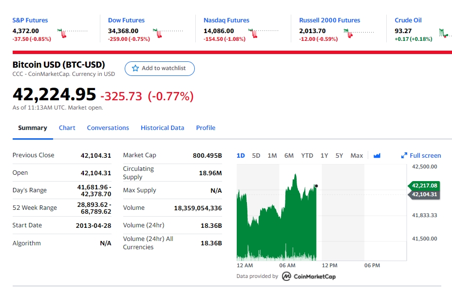452x295 pixels.
Task: Click the gray 42,104.31 previous close label
Action: coord(424,194)
